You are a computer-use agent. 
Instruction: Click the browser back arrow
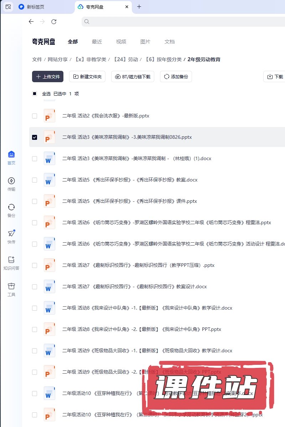(31, 22)
